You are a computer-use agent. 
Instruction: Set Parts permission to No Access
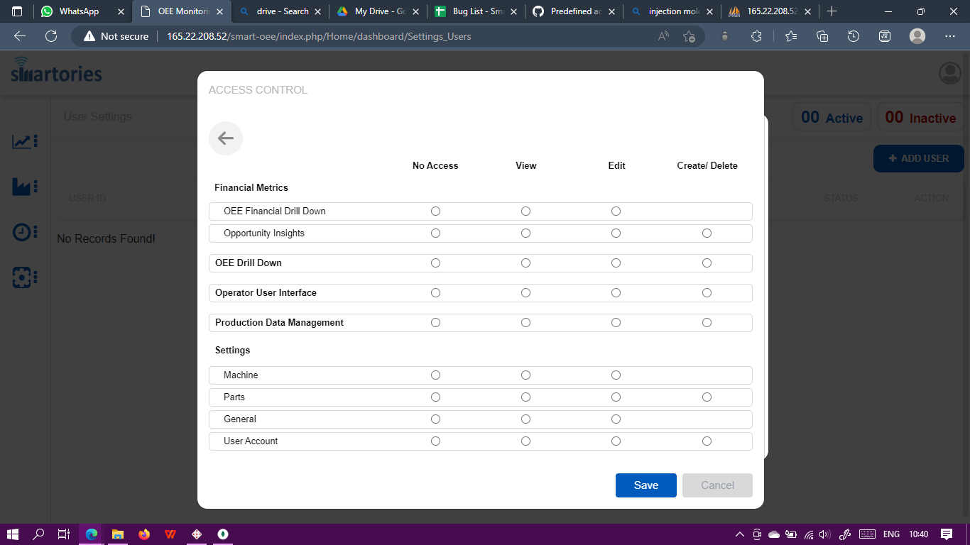[x=435, y=397]
